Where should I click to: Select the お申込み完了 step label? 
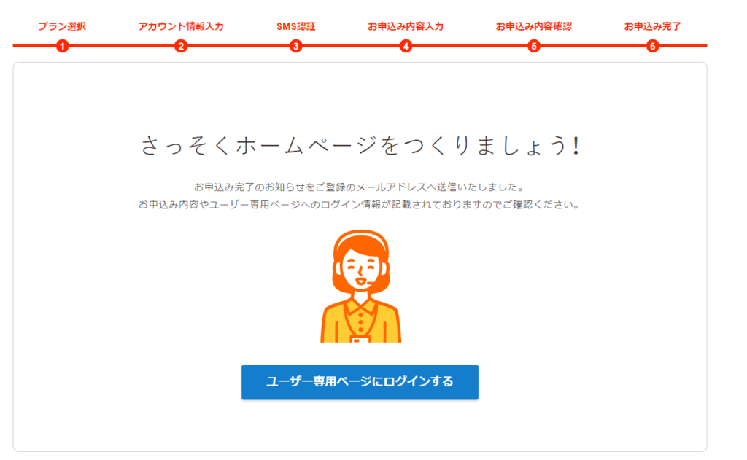pyautogui.click(x=653, y=26)
